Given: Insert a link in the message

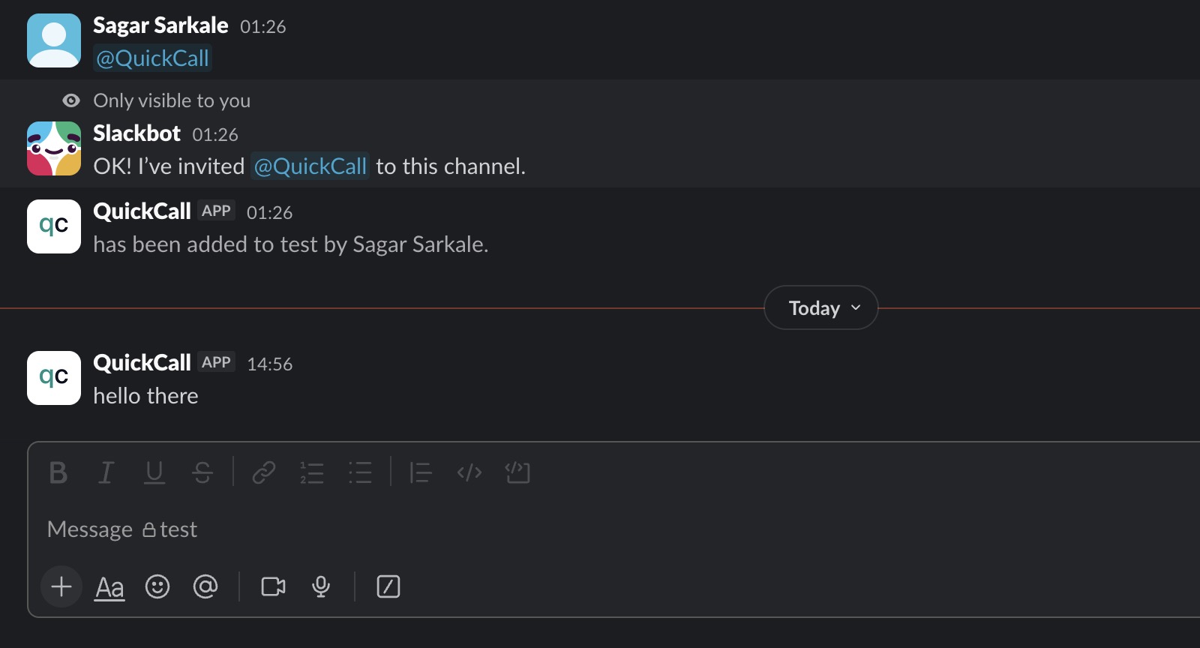Looking at the screenshot, I should pos(264,472).
